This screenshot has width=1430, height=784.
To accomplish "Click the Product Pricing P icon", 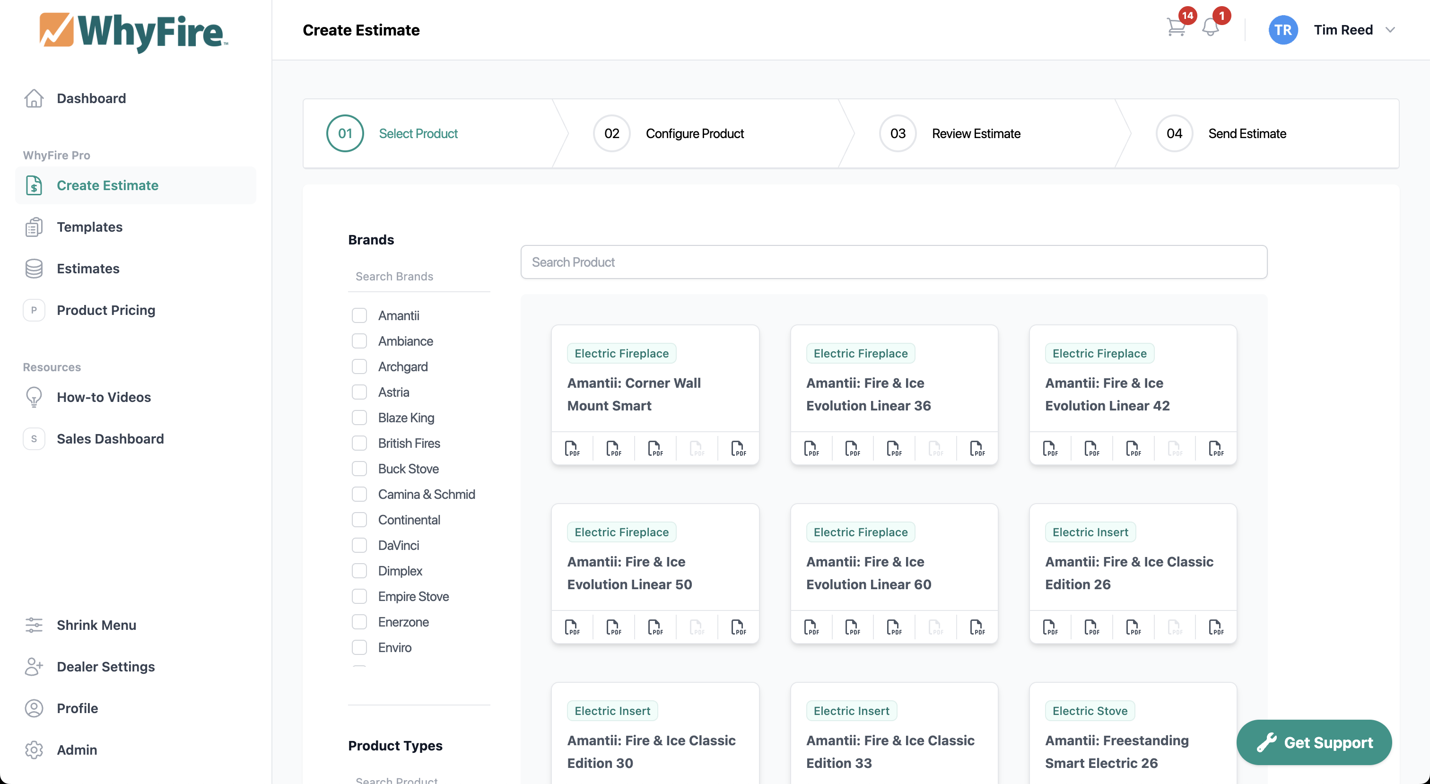I will point(34,310).
